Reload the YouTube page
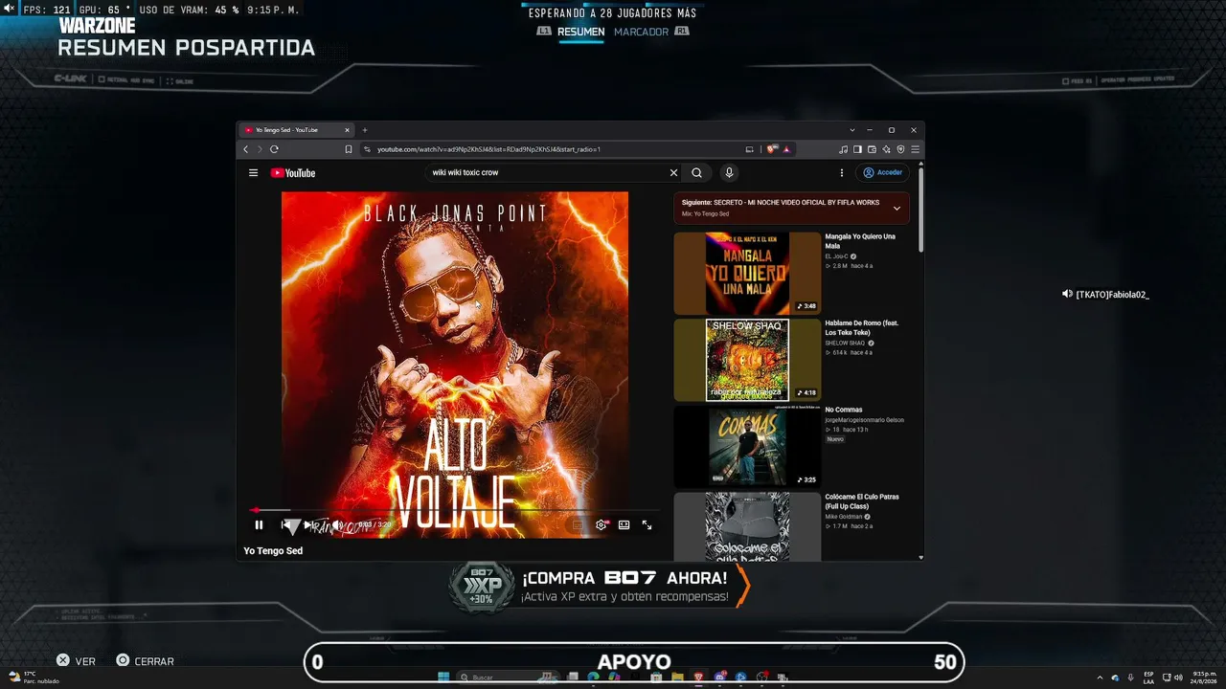The image size is (1226, 689). tap(274, 149)
